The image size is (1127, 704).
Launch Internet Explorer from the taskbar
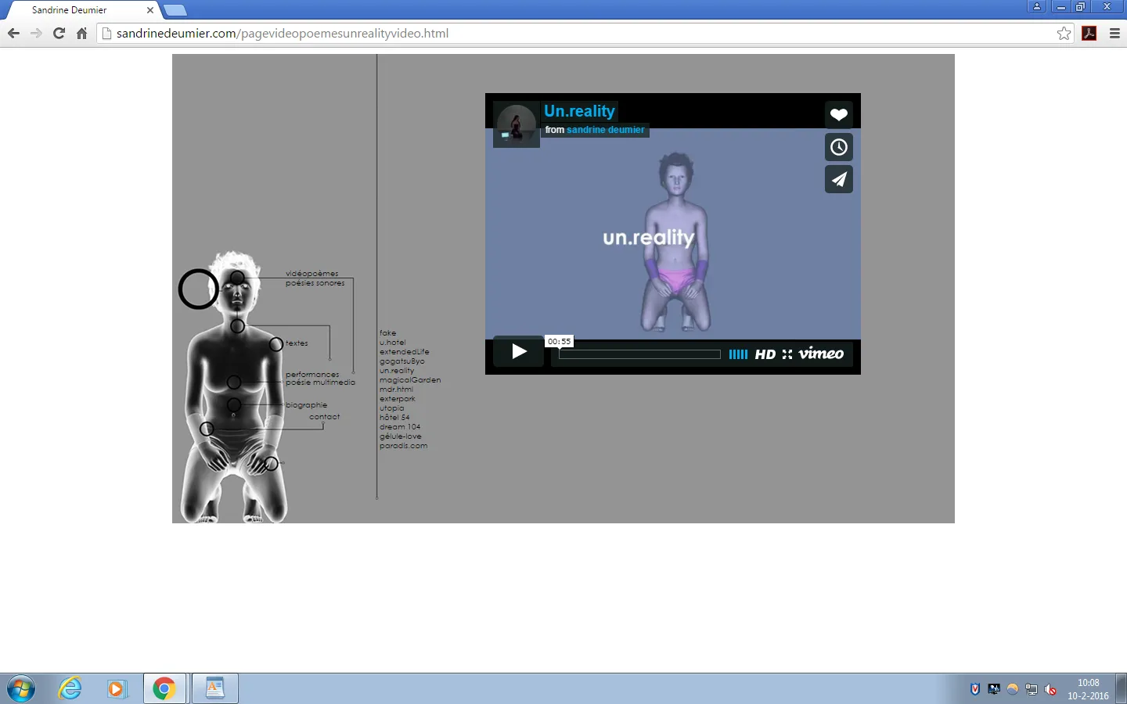click(70, 688)
